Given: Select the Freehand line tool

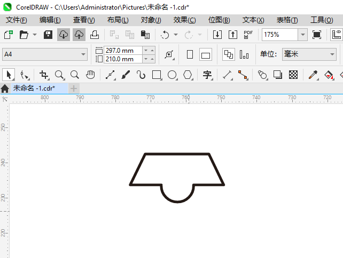Looking at the screenshot, I should tap(110, 75).
